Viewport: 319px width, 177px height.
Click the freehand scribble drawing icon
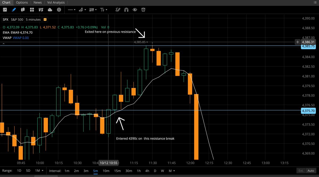[118, 10]
